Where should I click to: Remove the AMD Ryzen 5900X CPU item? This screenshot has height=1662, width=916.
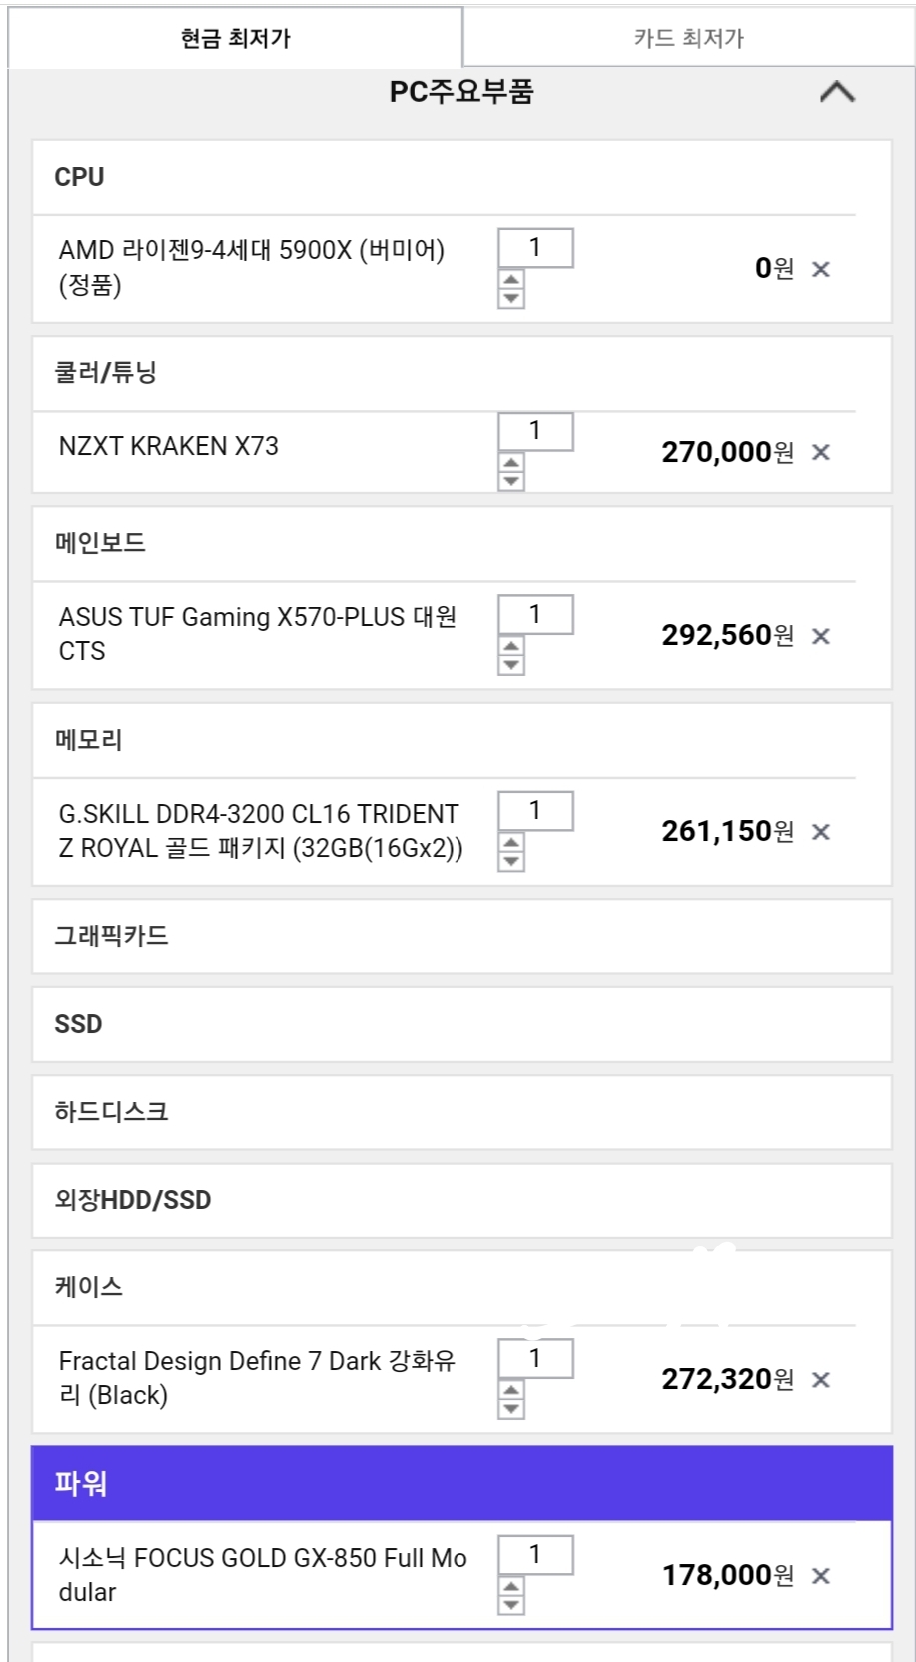(821, 269)
